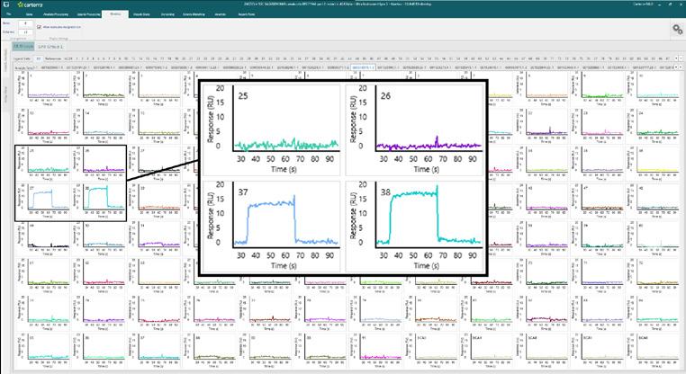The width and height of the screenshot is (686, 374).
Task: Click the app window icon in title bar
Action: tap(6, 4)
